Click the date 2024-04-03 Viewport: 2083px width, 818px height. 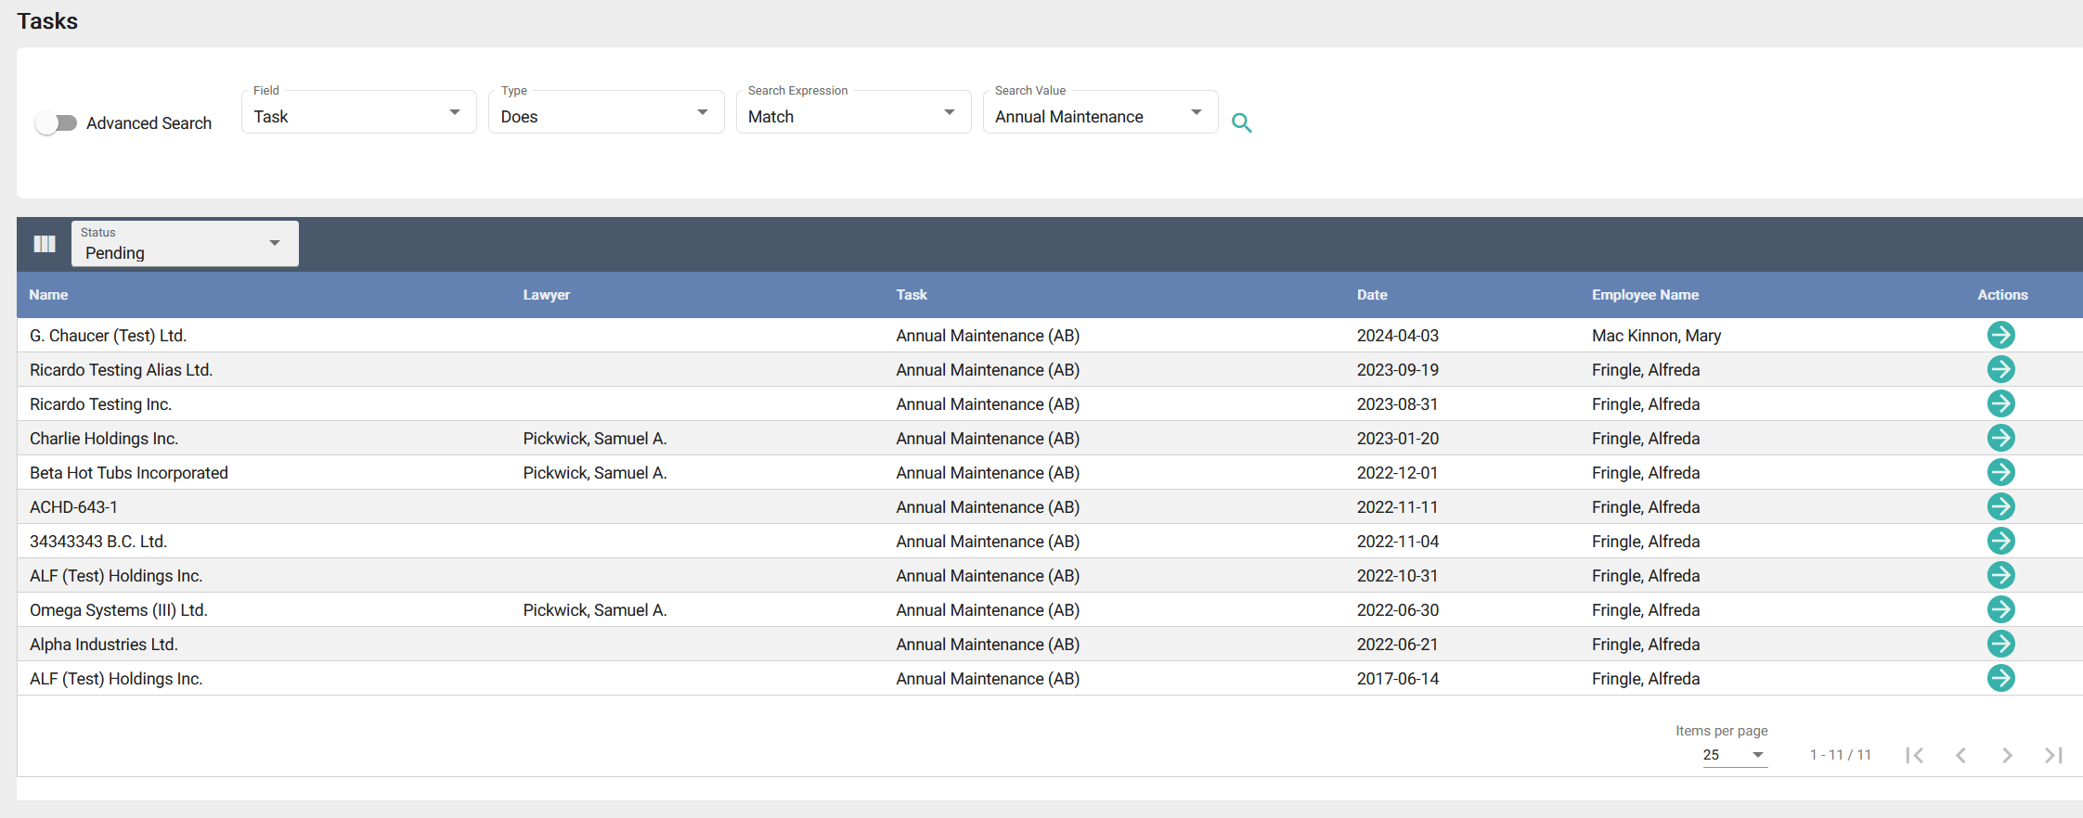[1398, 336]
